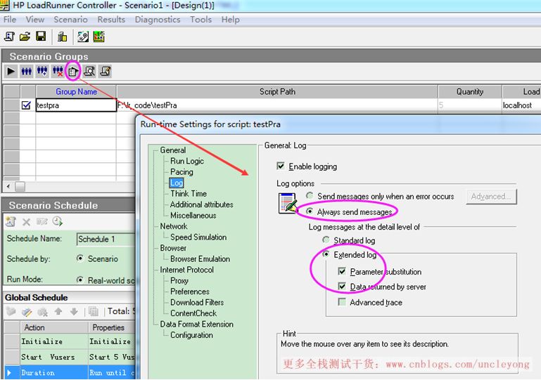Toggle the Advanced trace checkbox
Viewport: 541px width, 380px height.
[342, 302]
